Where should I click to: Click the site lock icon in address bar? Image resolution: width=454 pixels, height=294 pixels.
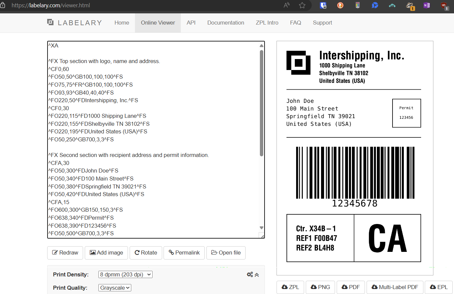(3, 5)
